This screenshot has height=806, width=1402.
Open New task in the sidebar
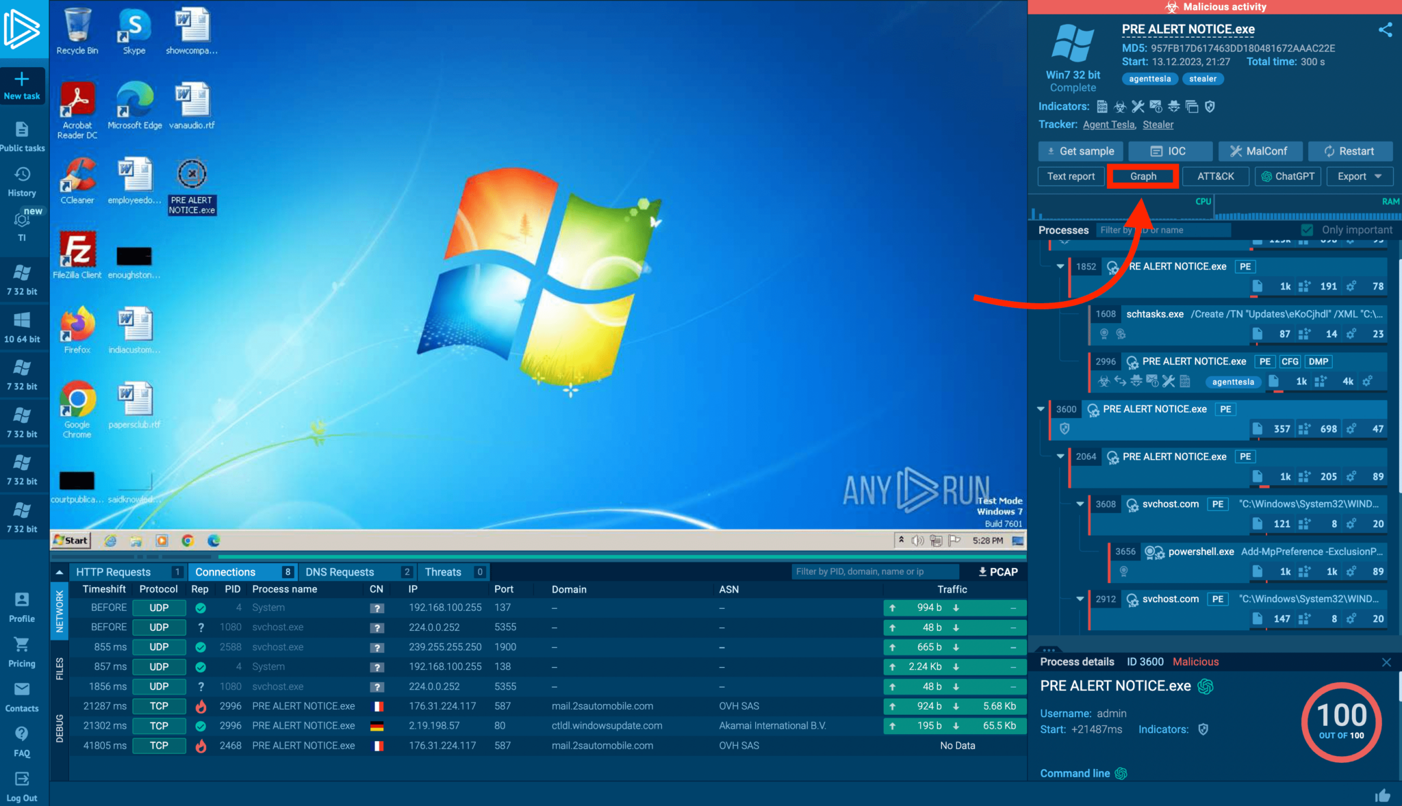pos(22,86)
